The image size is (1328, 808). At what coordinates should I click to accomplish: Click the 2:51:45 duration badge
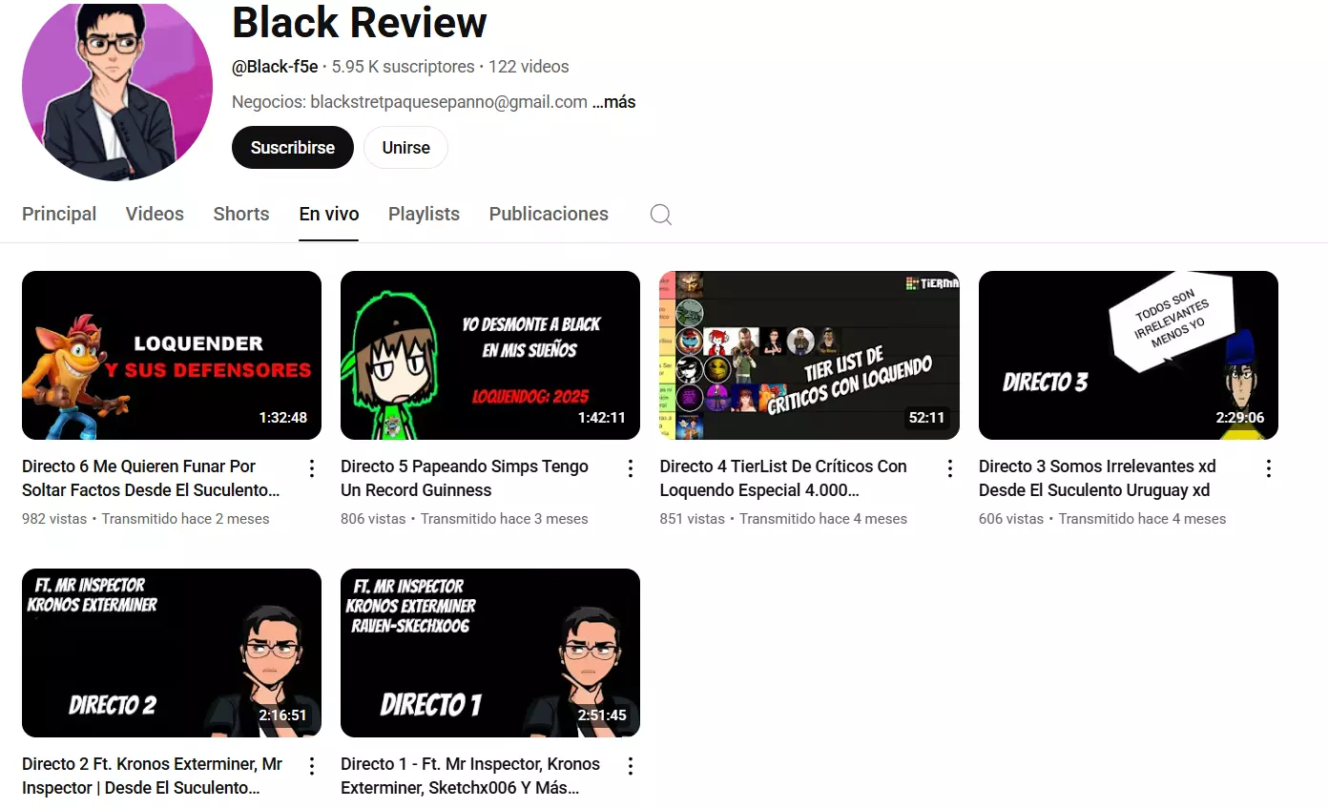click(x=602, y=715)
